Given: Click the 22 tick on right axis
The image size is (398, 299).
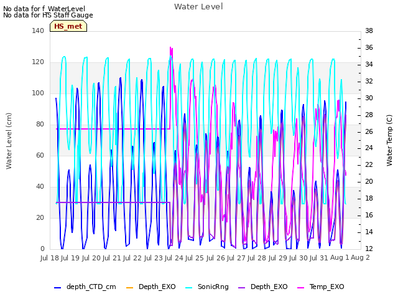Looking at the screenshot, I should point(369,164).
